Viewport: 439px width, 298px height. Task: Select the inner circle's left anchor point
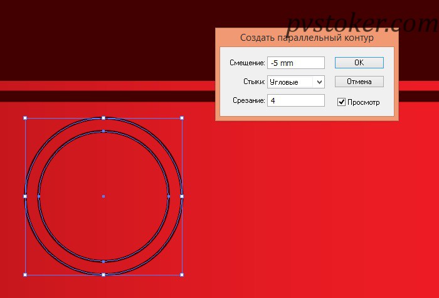[39, 196]
